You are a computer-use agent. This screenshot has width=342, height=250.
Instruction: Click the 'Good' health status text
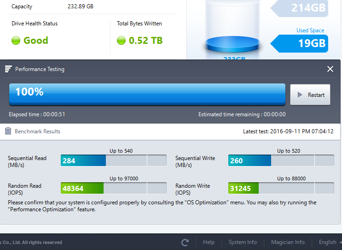click(x=36, y=41)
